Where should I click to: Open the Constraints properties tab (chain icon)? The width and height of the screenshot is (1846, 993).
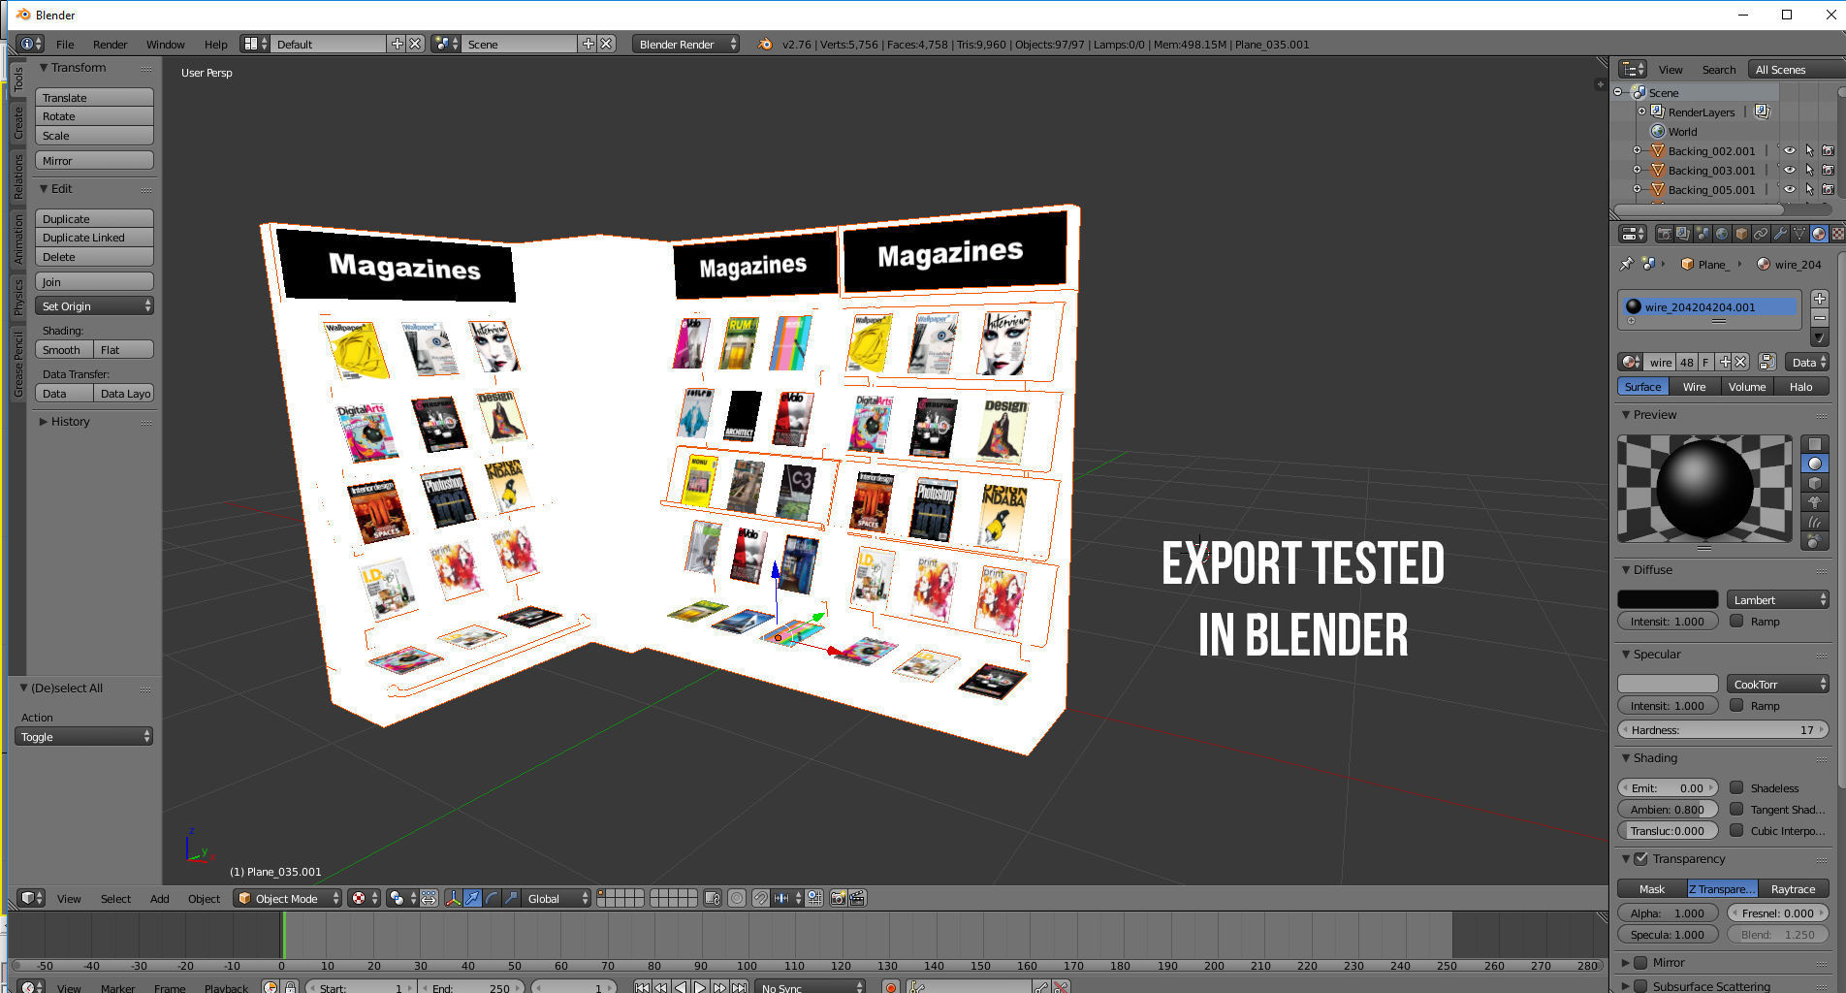click(x=1761, y=234)
